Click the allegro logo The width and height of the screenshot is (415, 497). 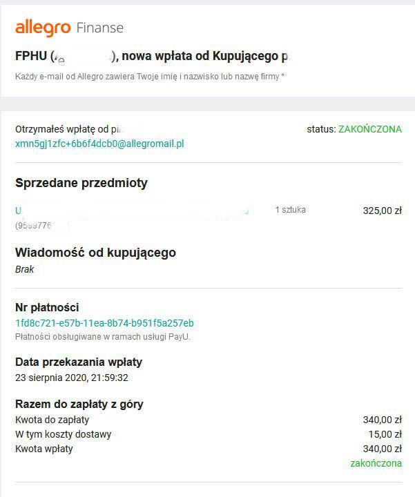[x=43, y=28]
